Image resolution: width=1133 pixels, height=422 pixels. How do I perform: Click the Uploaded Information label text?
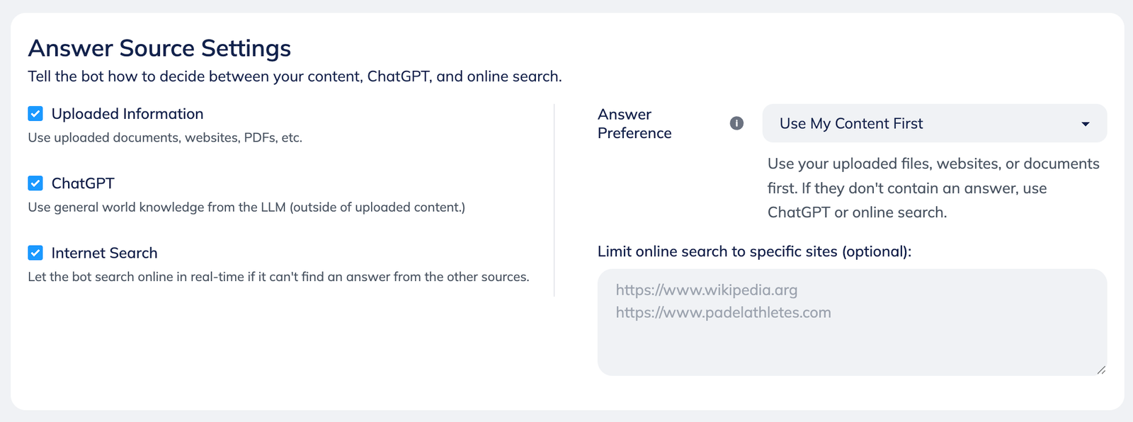point(126,113)
